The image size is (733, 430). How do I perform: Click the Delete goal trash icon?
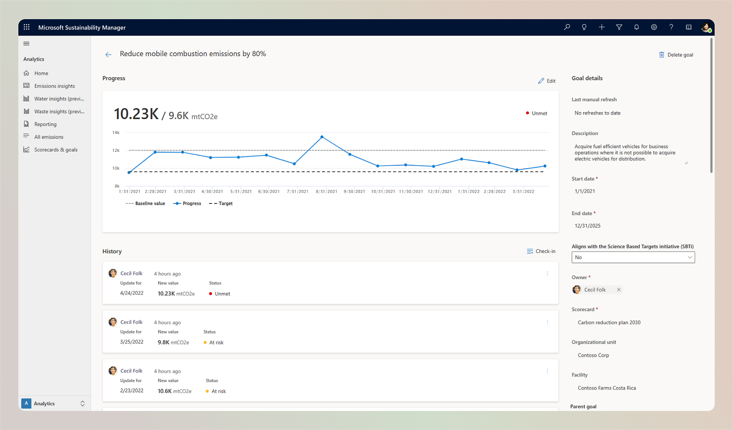point(662,54)
